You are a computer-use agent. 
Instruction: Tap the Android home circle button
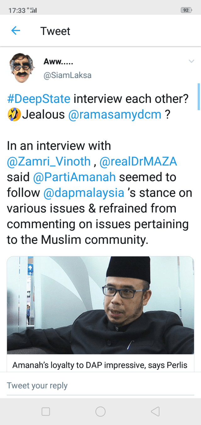pyautogui.click(x=100, y=411)
